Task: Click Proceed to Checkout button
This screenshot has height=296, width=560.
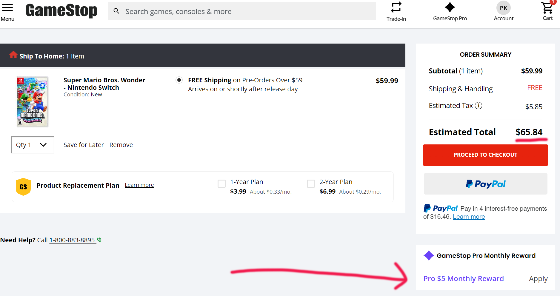Action: click(485, 155)
